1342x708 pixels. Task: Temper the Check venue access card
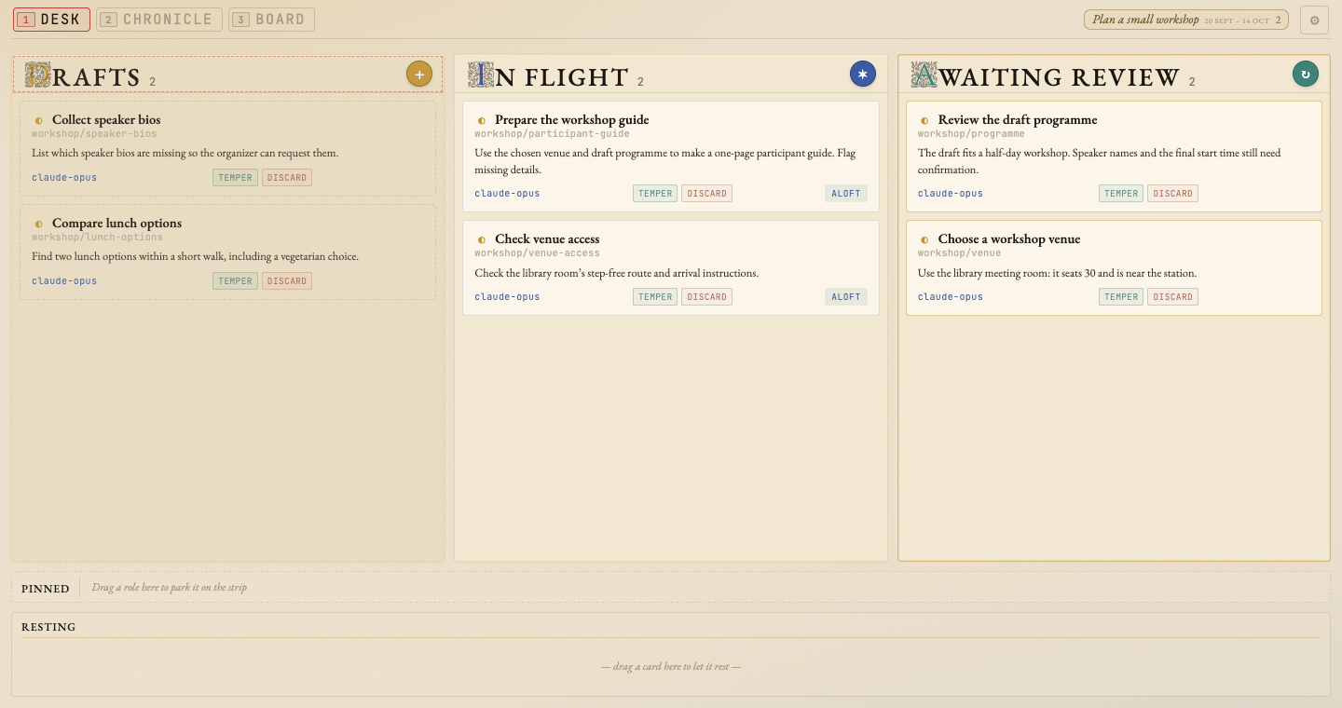tap(655, 297)
